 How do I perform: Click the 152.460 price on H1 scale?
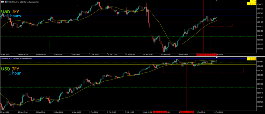(260, 106)
